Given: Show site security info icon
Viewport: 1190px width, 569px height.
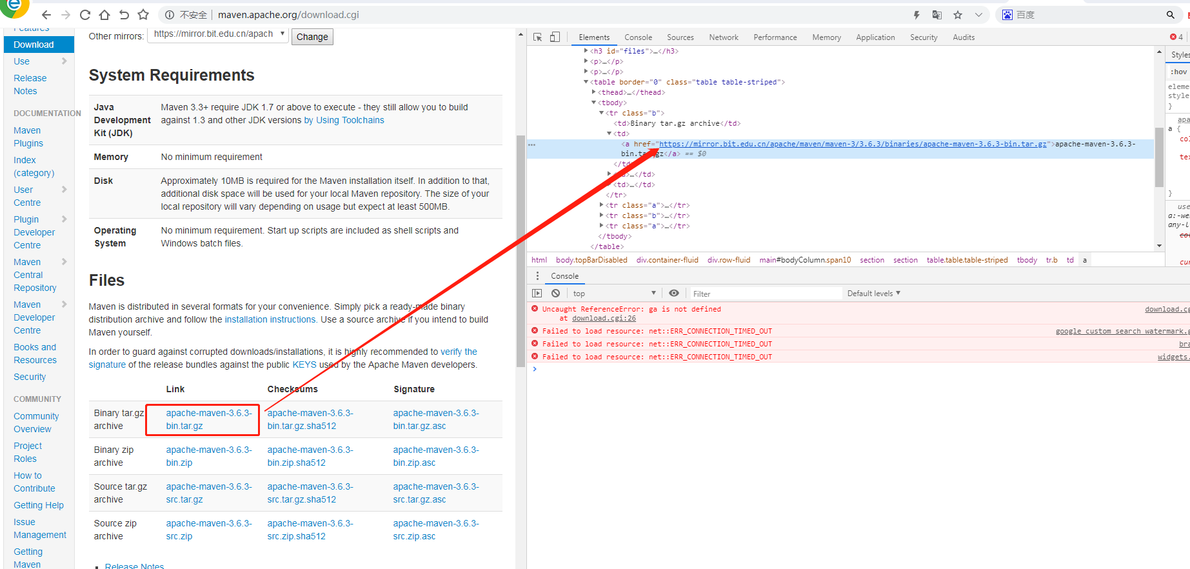Looking at the screenshot, I should point(170,15).
